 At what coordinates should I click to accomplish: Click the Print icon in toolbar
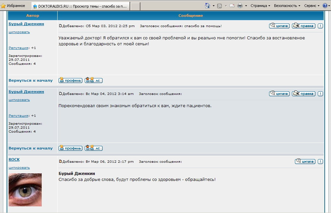(x=240, y=6)
